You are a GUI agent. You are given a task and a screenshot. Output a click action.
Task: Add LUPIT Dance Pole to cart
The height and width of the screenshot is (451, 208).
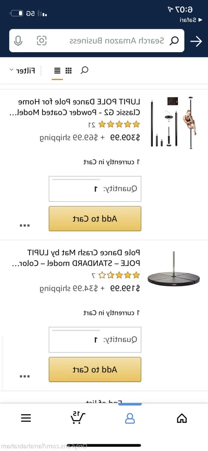95,218
